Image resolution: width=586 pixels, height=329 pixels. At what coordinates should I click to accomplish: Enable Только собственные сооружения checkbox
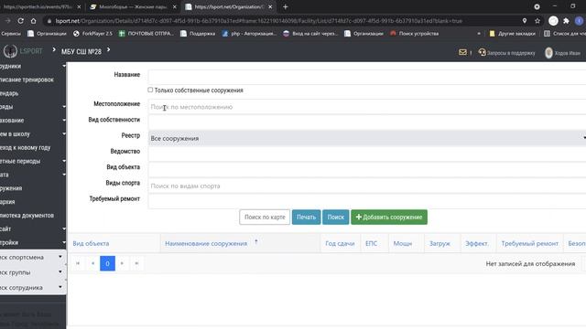tap(150, 90)
